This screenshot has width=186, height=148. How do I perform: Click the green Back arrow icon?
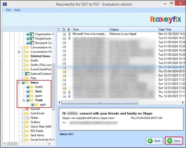[150, 141]
